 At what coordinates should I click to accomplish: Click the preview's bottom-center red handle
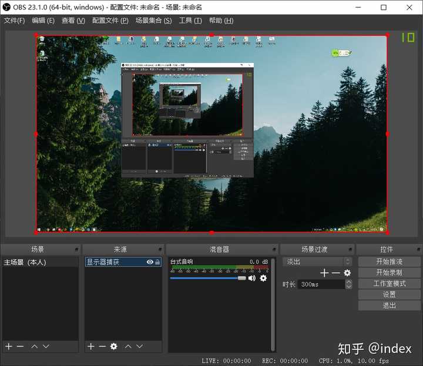point(211,233)
